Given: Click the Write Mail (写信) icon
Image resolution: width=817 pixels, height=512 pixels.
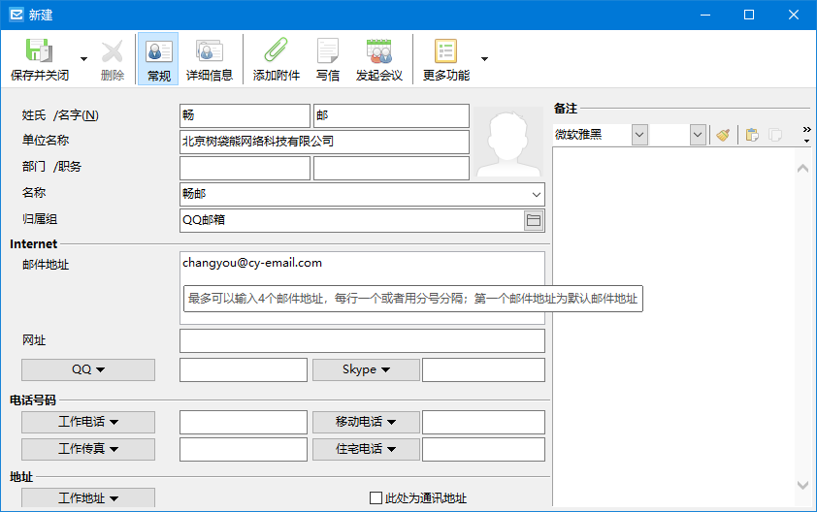Looking at the screenshot, I should [328, 51].
